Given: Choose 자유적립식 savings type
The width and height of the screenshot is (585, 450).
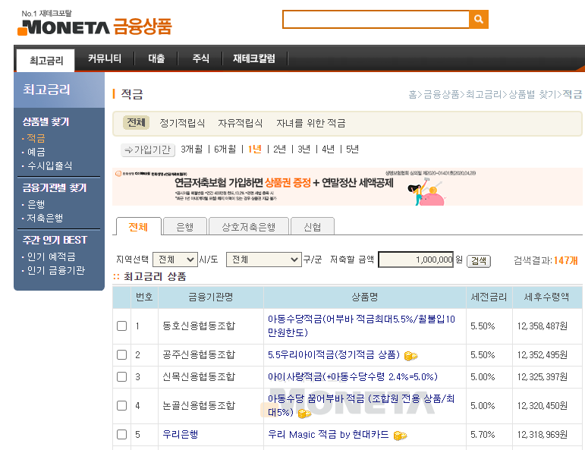Looking at the screenshot, I should [241, 123].
